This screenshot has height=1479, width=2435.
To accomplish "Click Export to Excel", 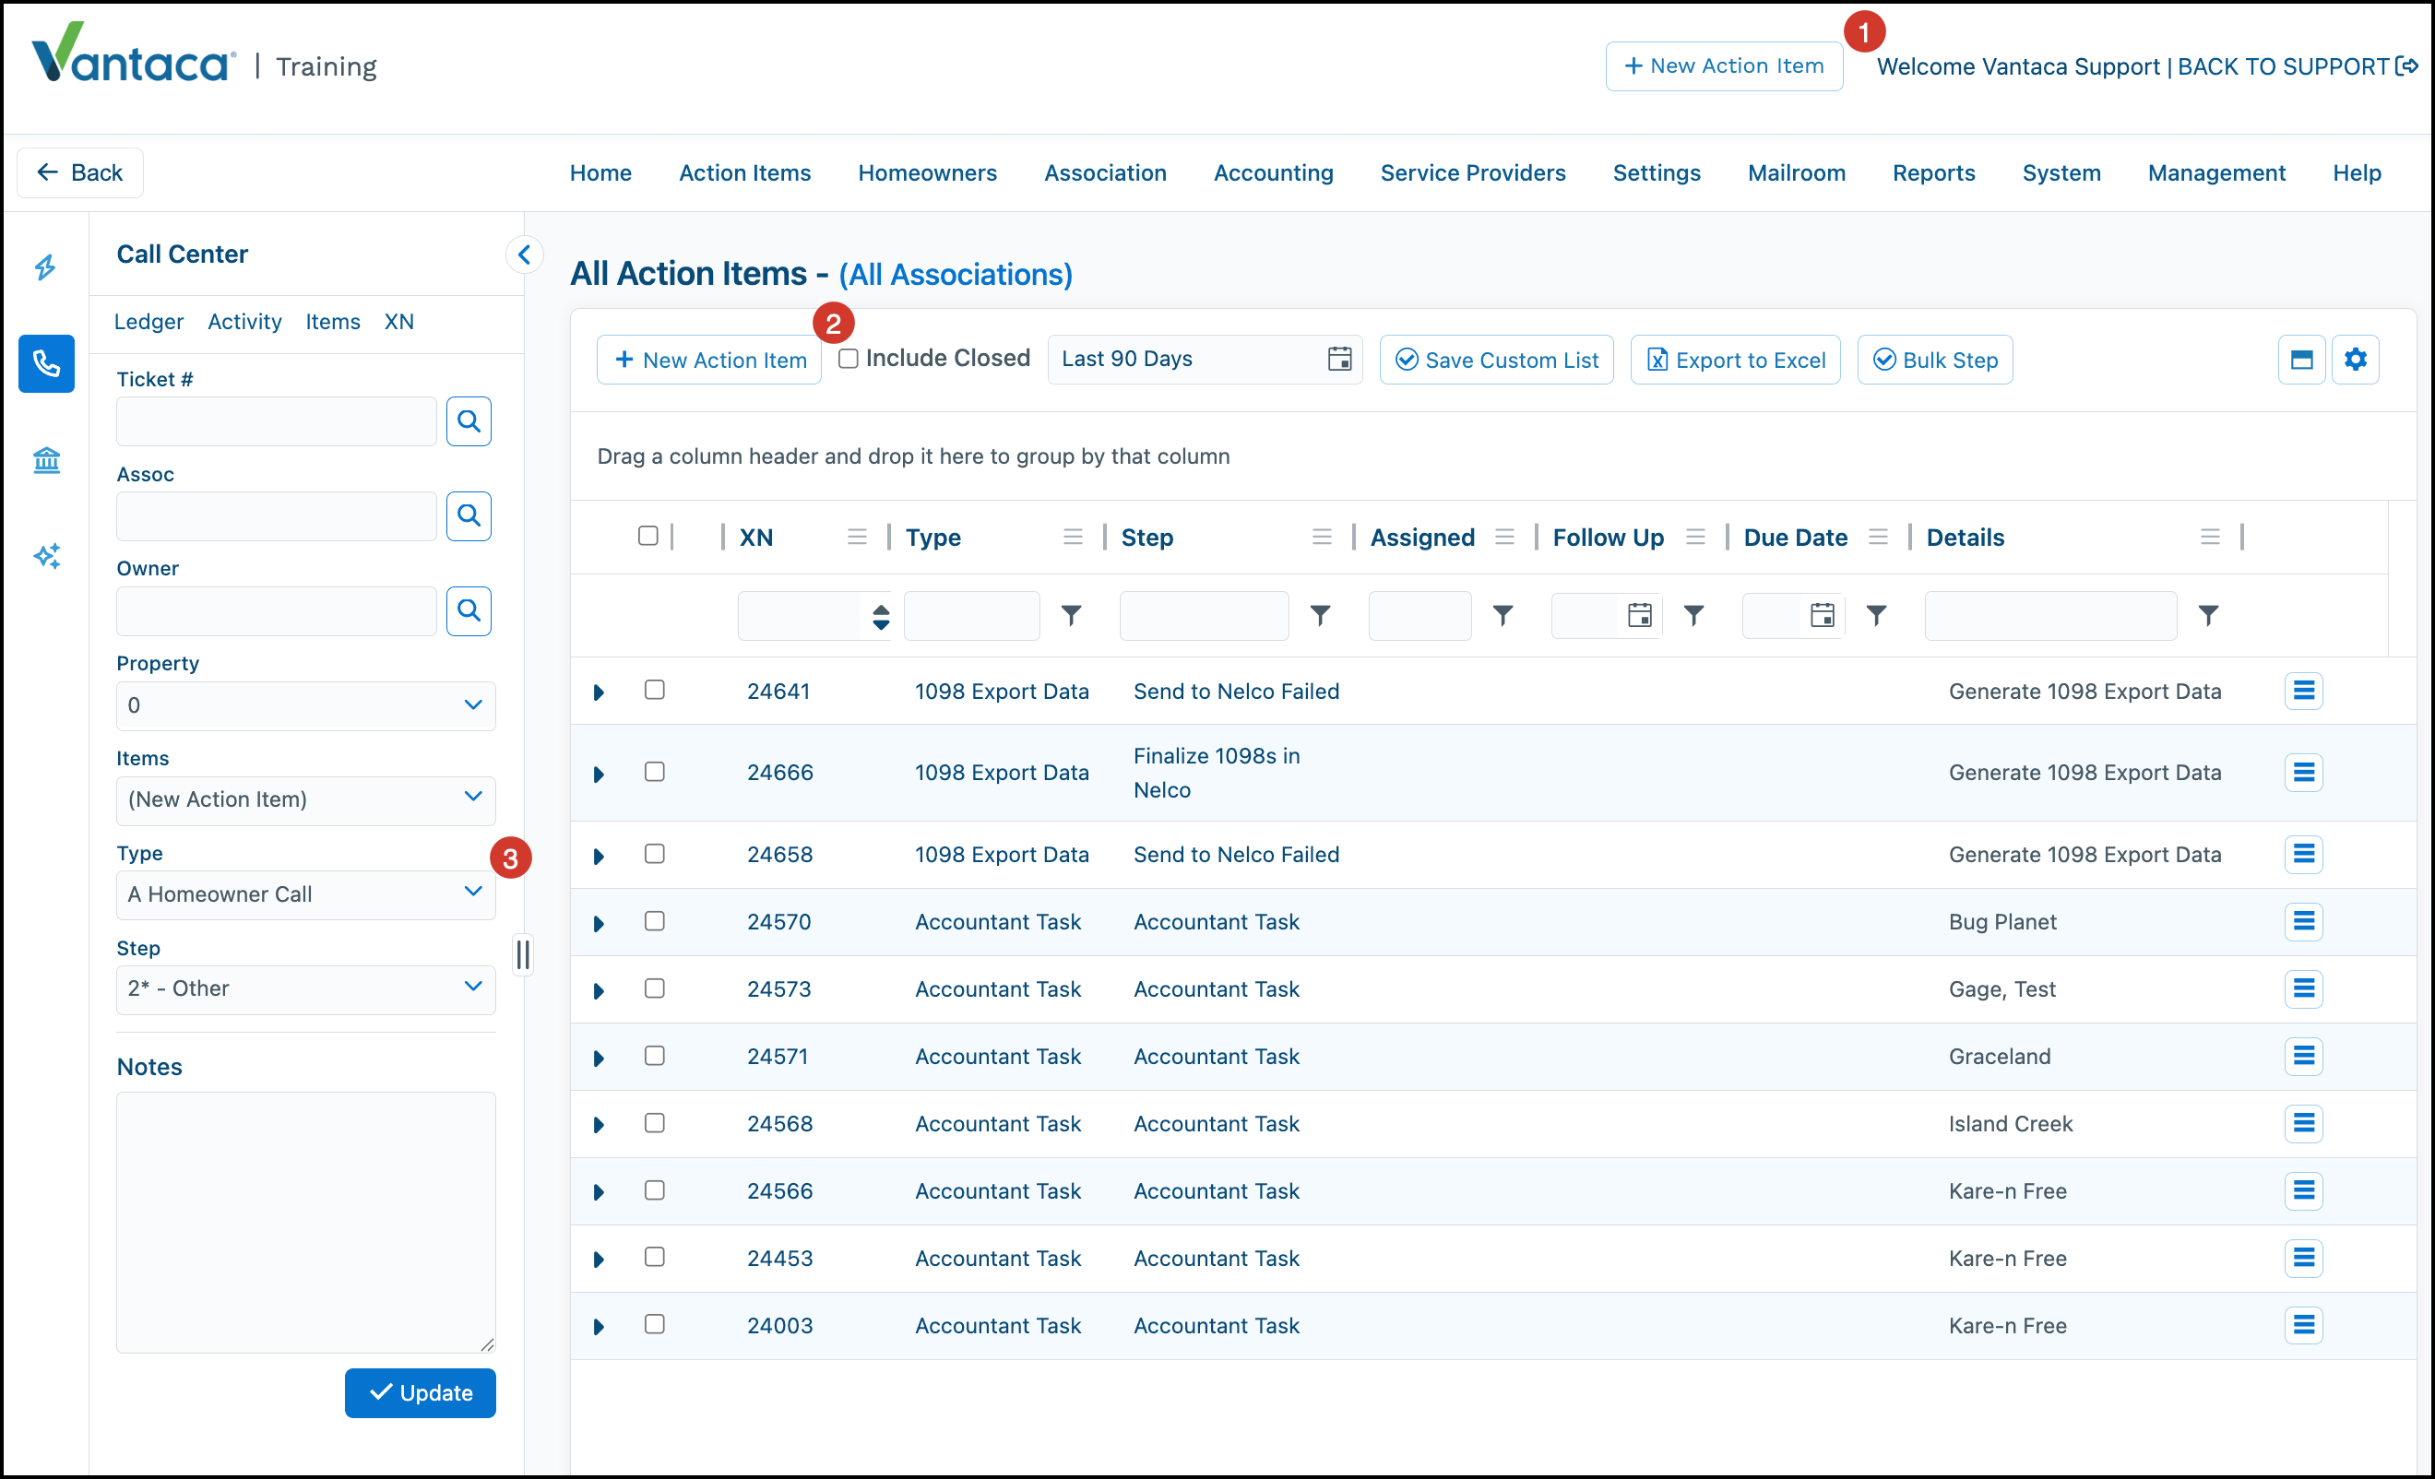I will pos(1734,360).
